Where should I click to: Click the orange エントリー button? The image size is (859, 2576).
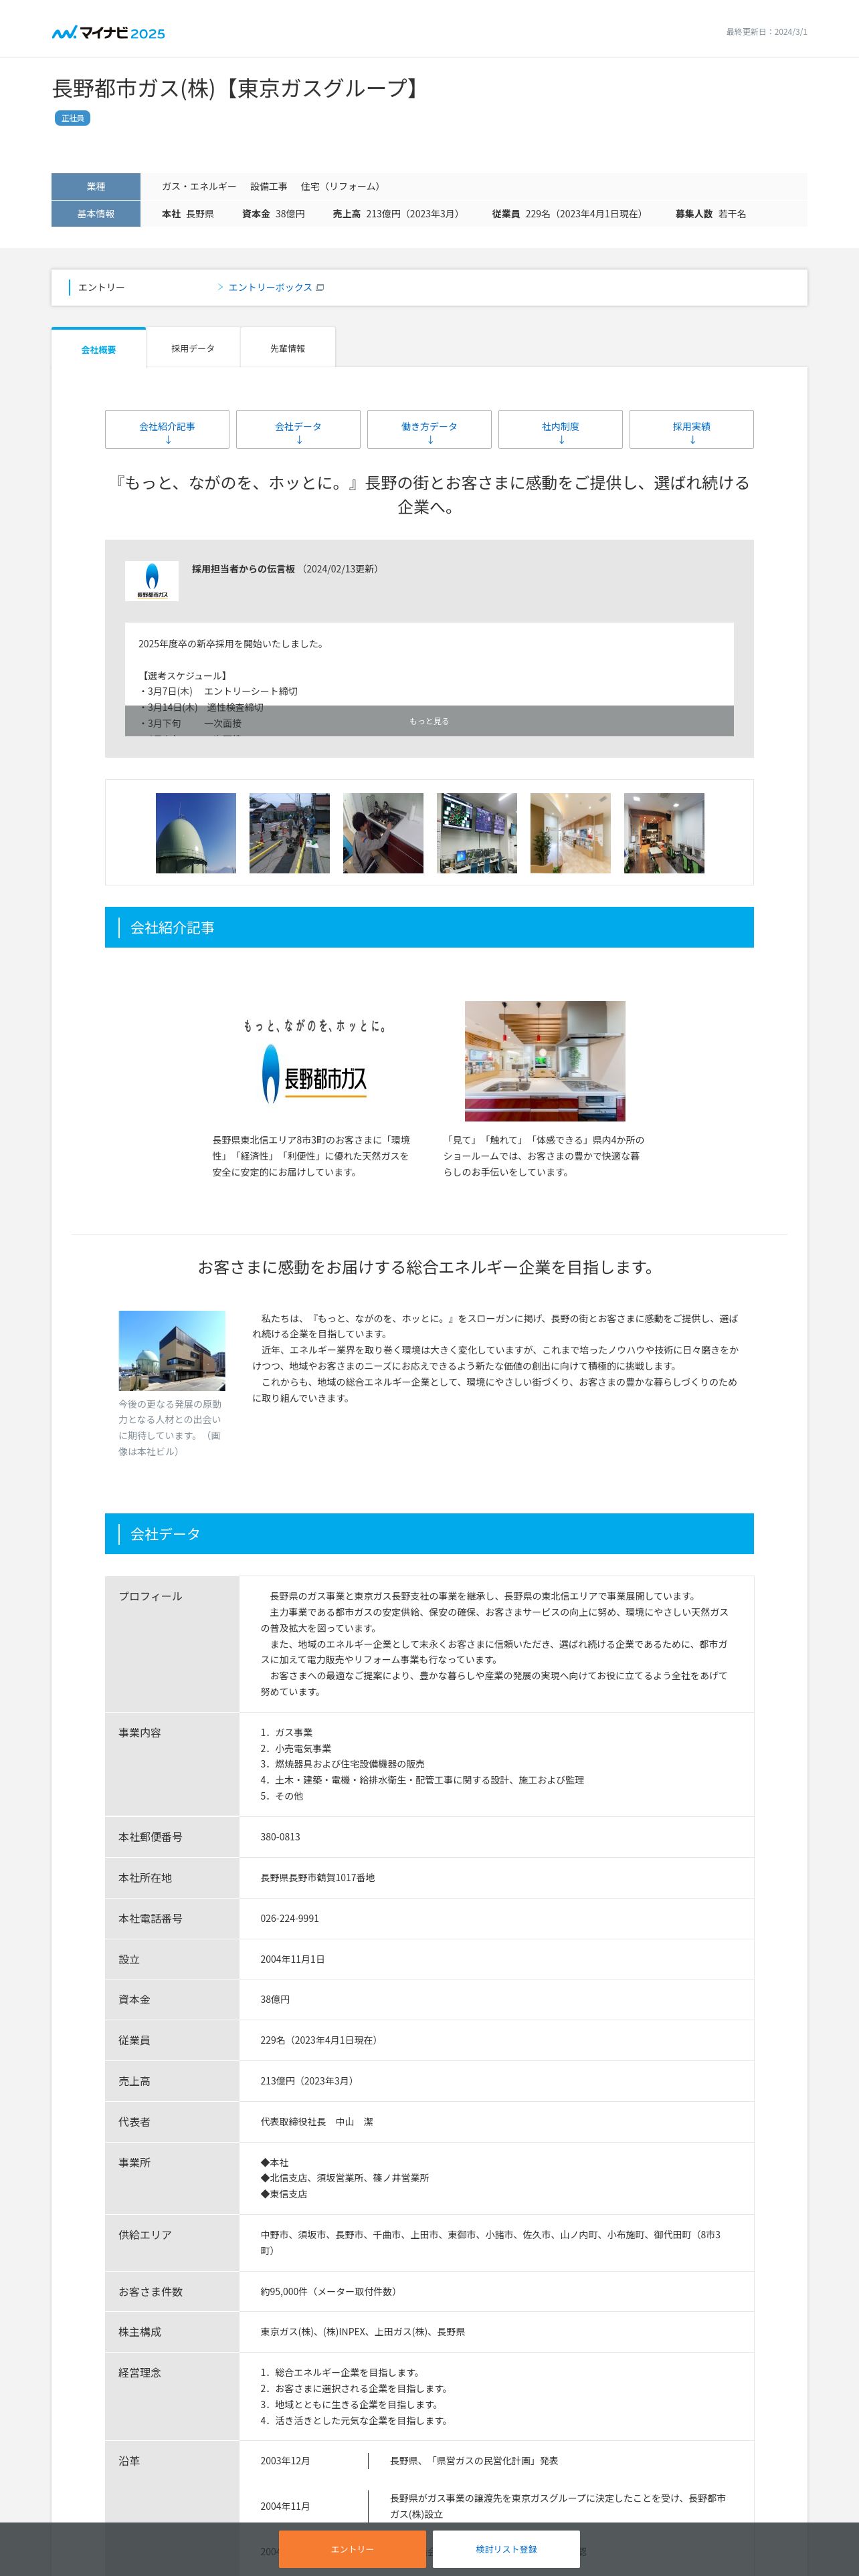(x=352, y=2549)
